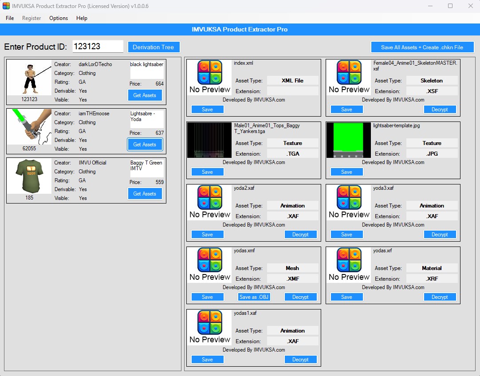This screenshot has height=376, width=480.
Task: Click the black lightsaber name box
Action: [x=147, y=70]
